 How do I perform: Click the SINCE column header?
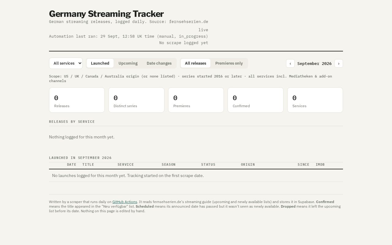303,164
